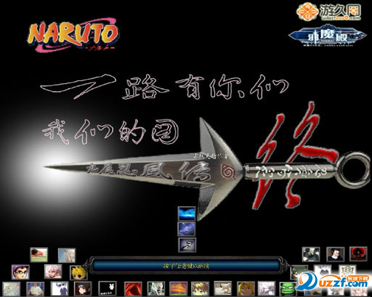Click the purple starry nebula icon
This screenshot has width=372, height=297.
(187, 229)
